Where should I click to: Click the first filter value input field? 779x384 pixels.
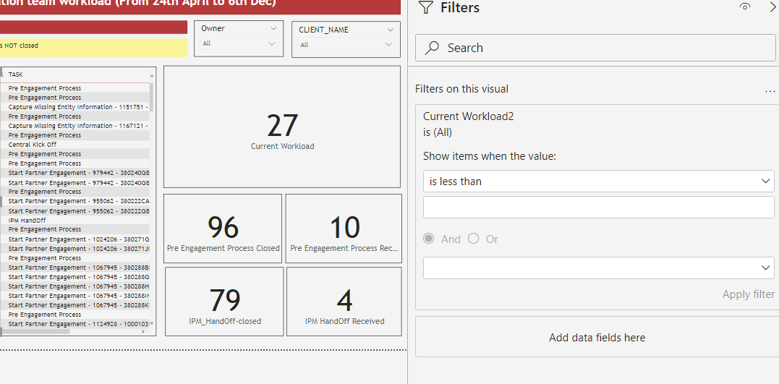click(599, 207)
